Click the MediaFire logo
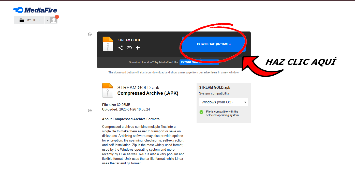Screen dimensions: 355x173 [35, 10]
